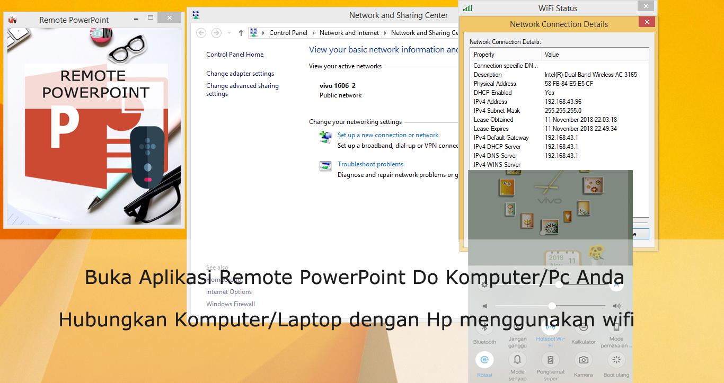
Task: Select the Lease Expires row
Action: [x=559, y=129]
